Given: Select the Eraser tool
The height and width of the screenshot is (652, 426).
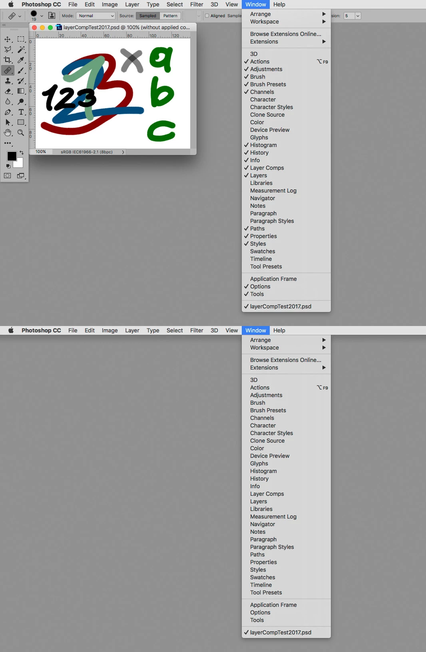Looking at the screenshot, I should coord(8,91).
